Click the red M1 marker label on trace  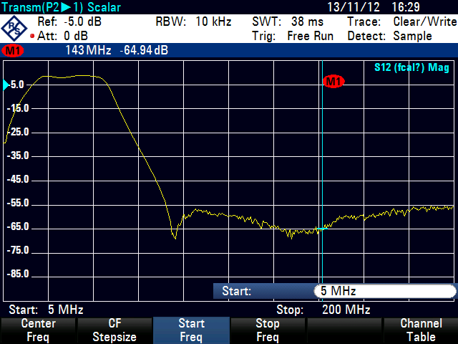333,81
